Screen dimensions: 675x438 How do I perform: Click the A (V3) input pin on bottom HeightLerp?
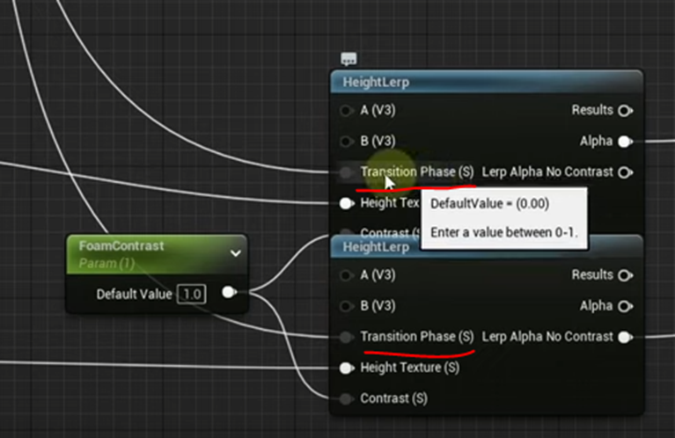tap(346, 275)
